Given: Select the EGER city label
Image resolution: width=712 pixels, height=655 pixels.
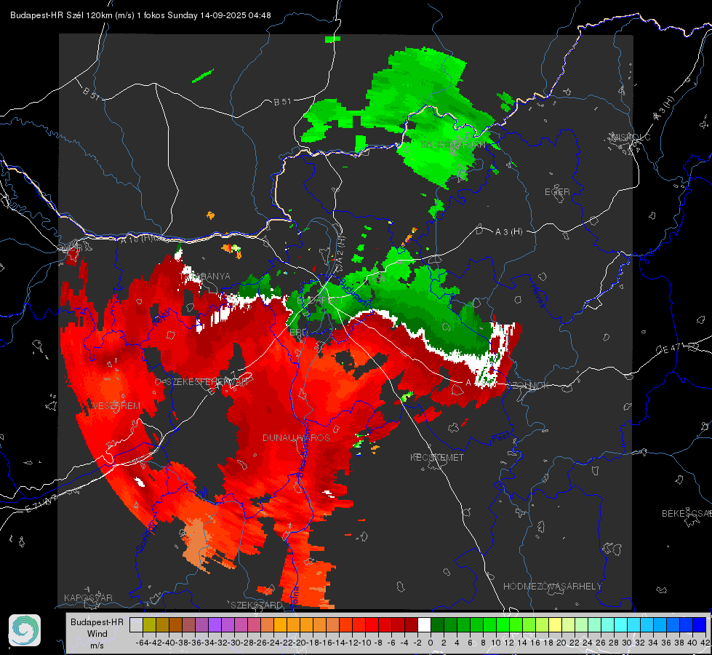Looking at the screenshot, I should click(557, 192).
